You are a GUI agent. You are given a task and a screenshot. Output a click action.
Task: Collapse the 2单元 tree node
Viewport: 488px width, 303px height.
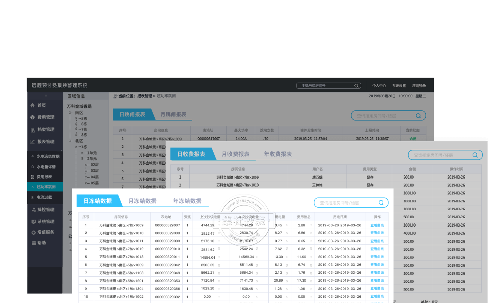click(x=82, y=159)
